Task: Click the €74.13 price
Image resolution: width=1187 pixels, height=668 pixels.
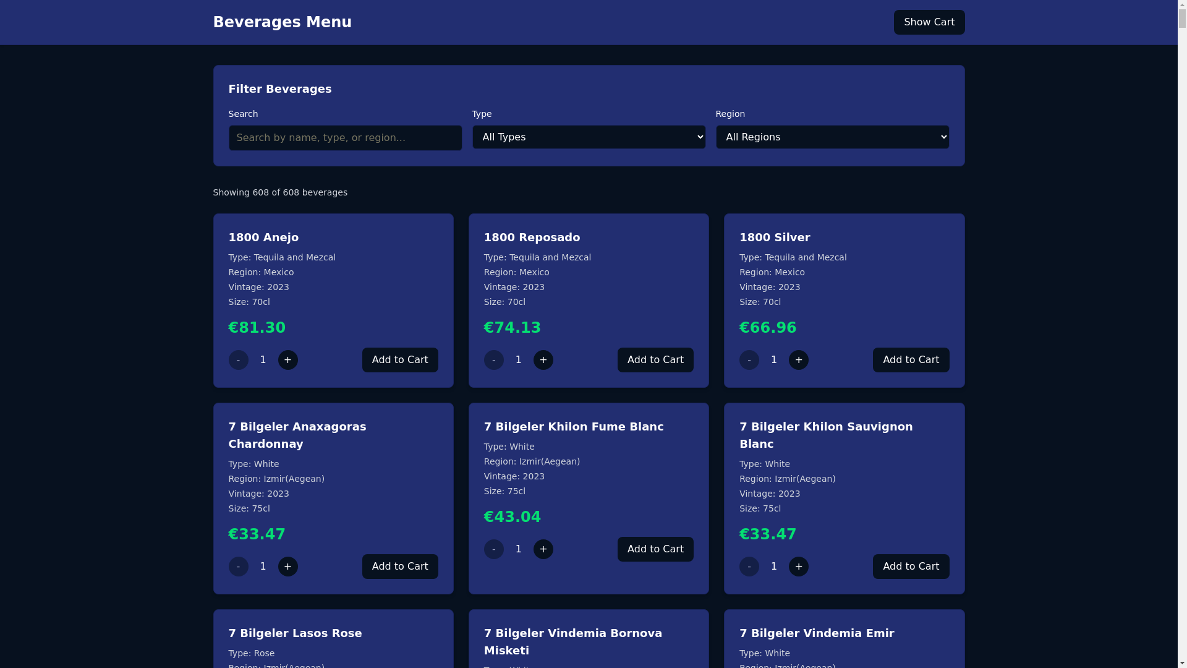Action: tap(512, 328)
